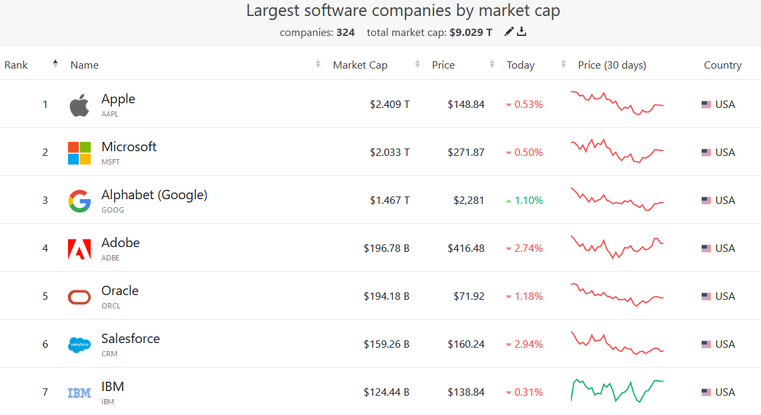Image resolution: width=761 pixels, height=415 pixels.
Task: View IBM 30-day price chart
Action: (x=617, y=391)
